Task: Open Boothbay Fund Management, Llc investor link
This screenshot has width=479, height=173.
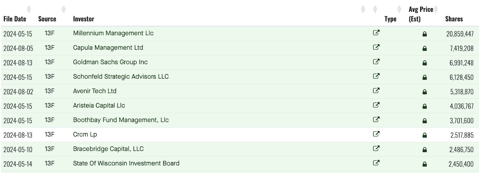Action: pyautogui.click(x=121, y=120)
